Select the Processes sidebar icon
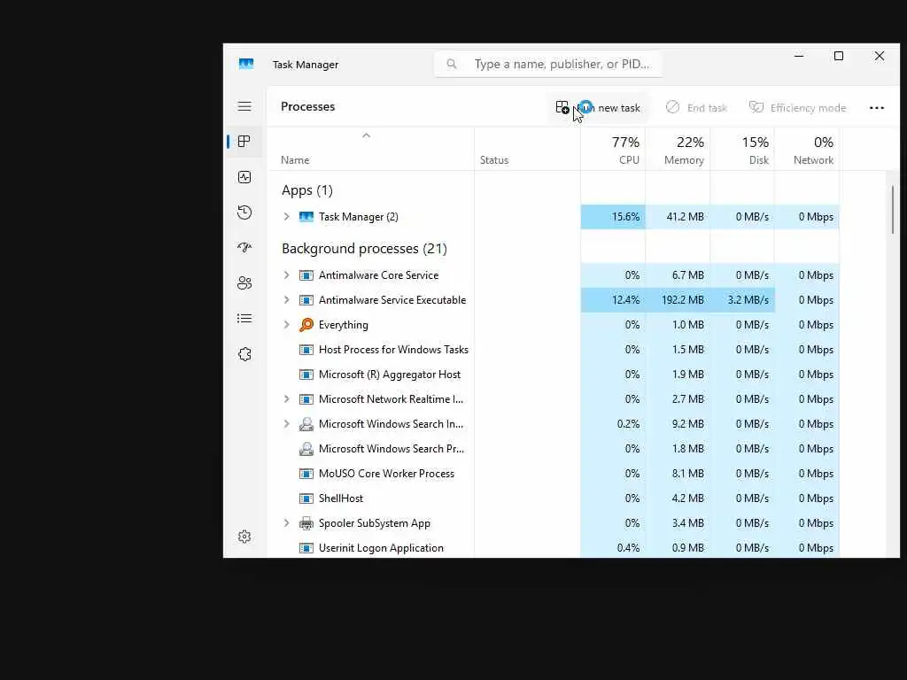 pos(244,142)
